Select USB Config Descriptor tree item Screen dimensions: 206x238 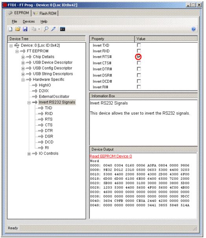coord(52,68)
